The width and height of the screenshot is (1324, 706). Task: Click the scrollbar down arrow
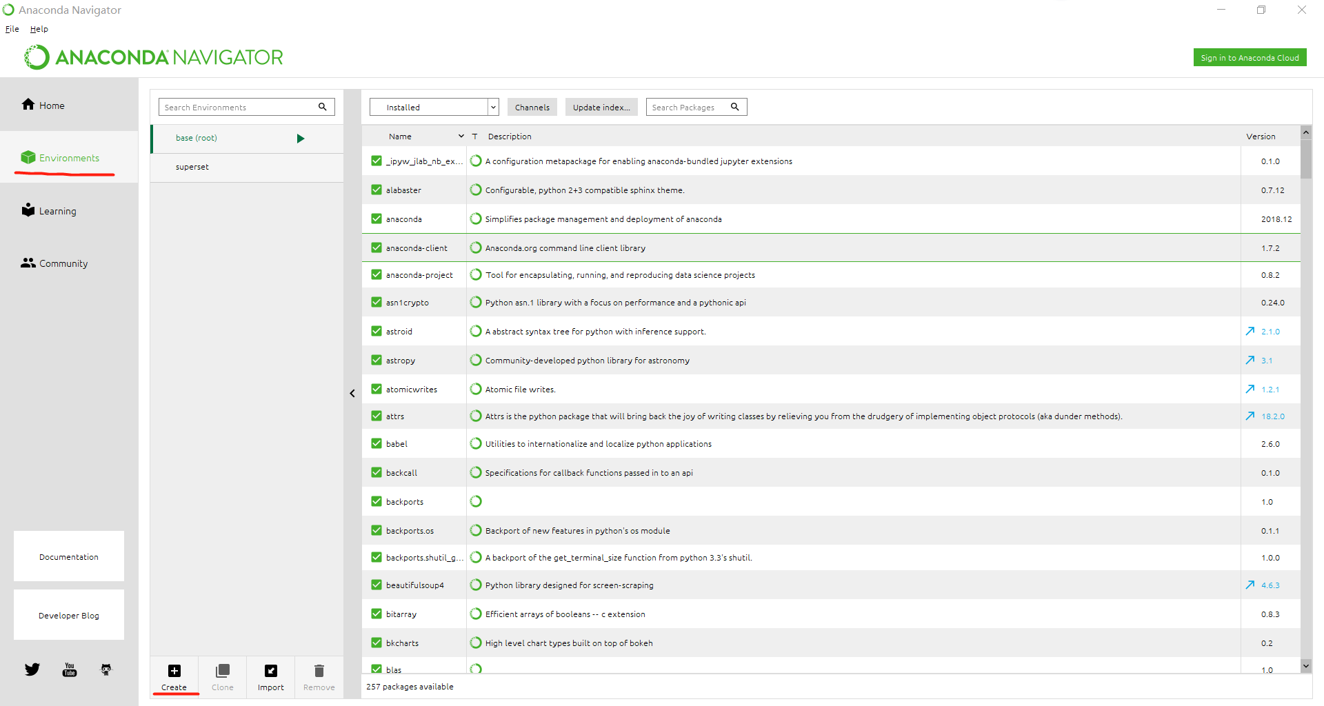coord(1306,666)
